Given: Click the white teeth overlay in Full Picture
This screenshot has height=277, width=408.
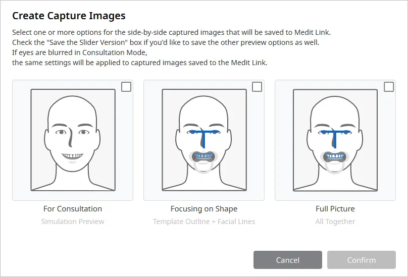Looking at the screenshot, I should [335, 156].
